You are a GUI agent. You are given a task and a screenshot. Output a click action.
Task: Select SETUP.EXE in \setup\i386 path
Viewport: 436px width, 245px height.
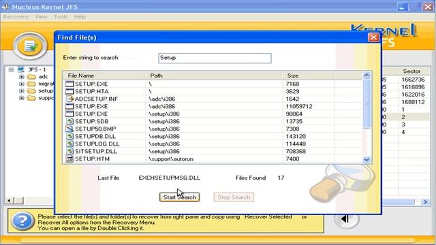point(91,114)
